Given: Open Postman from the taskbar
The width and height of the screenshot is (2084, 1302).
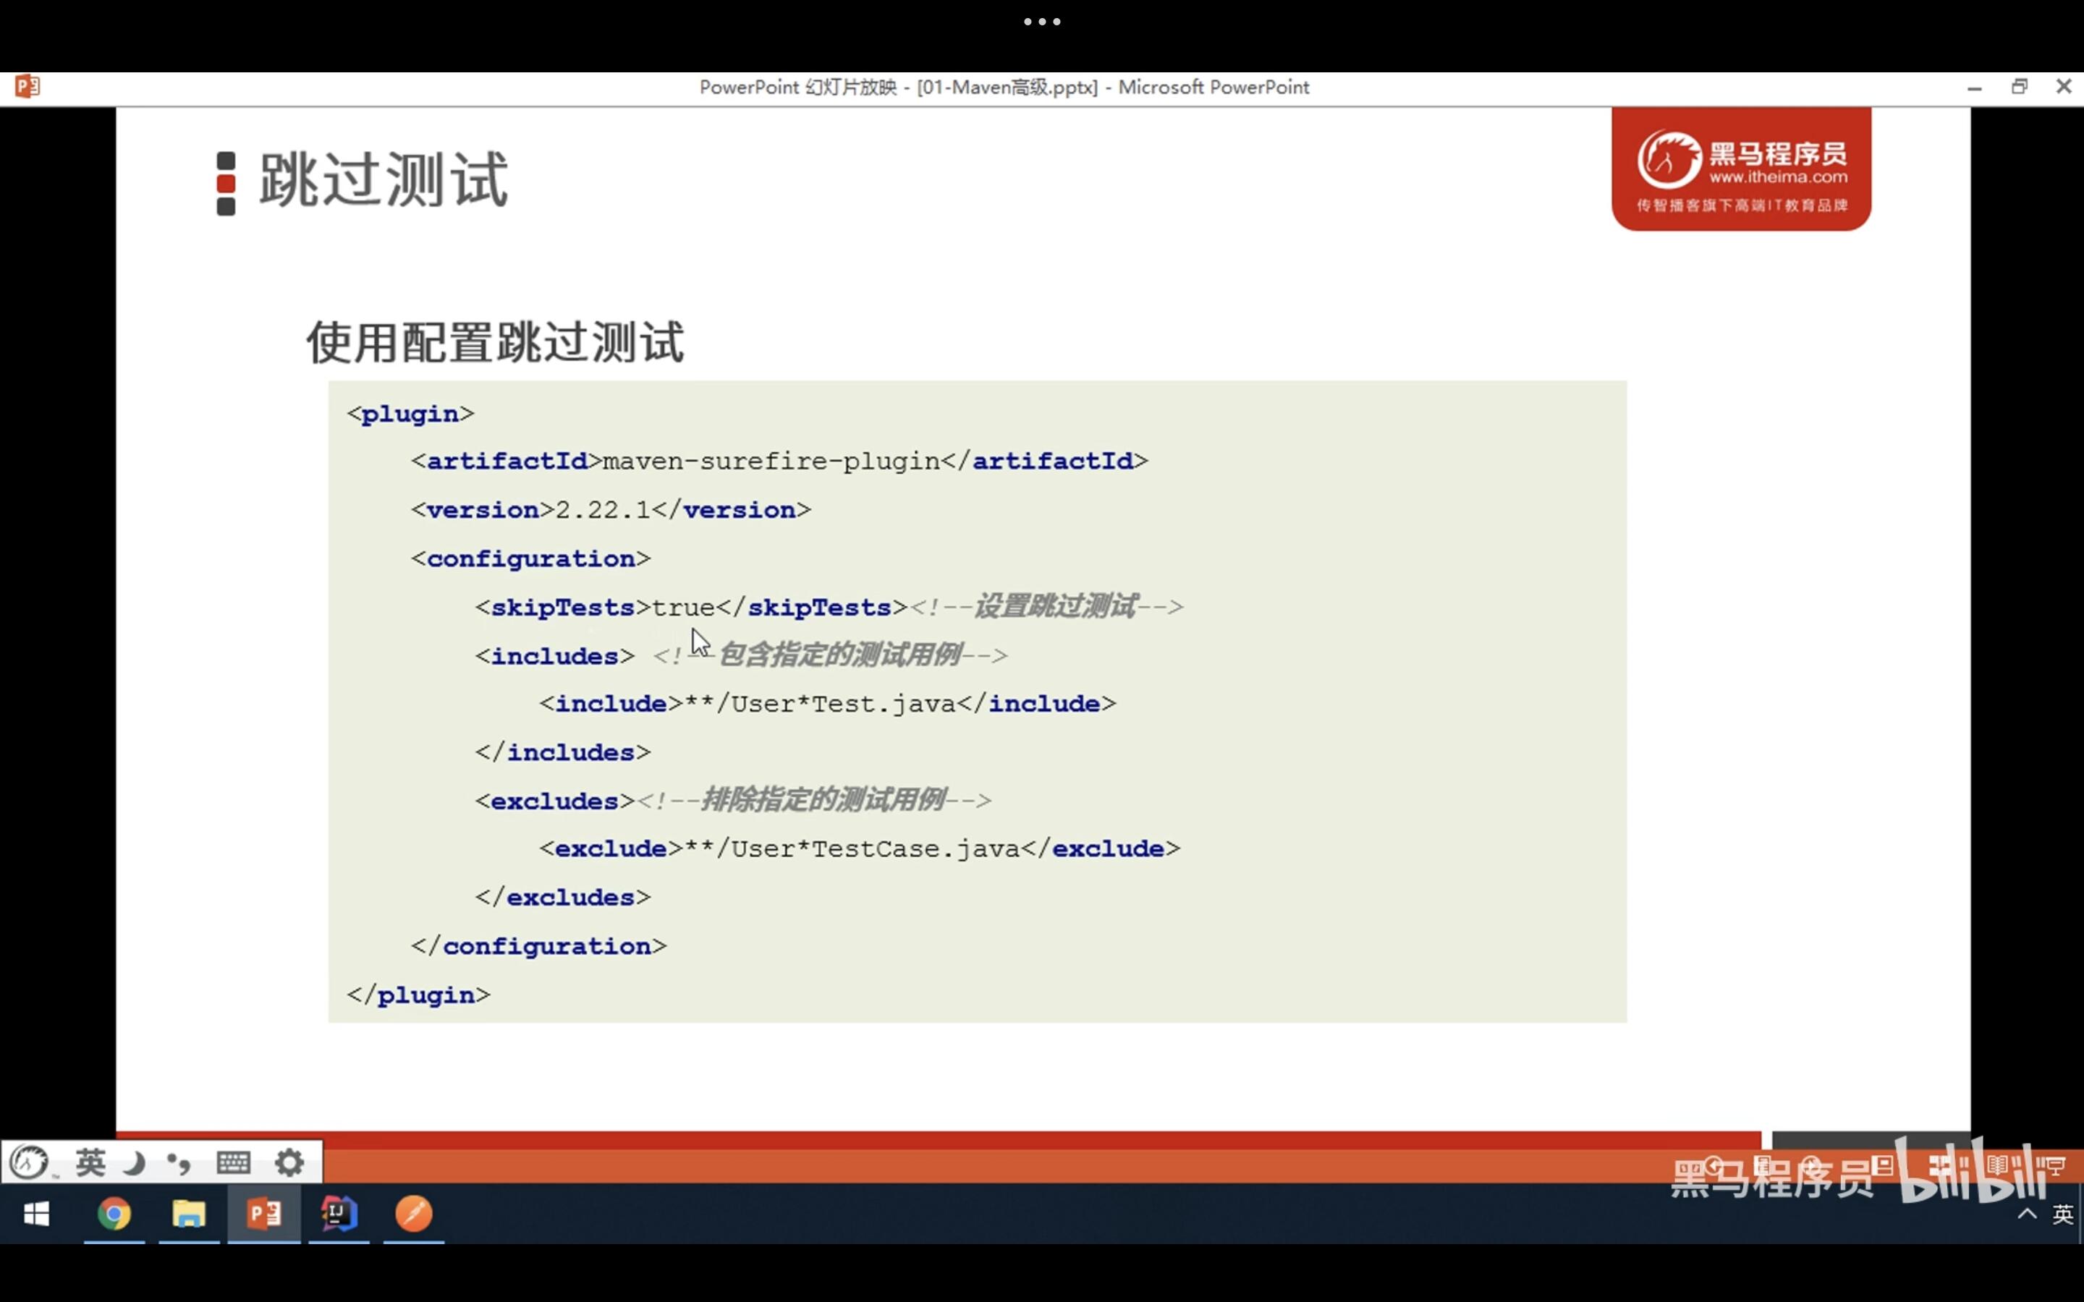Looking at the screenshot, I should pos(413,1214).
